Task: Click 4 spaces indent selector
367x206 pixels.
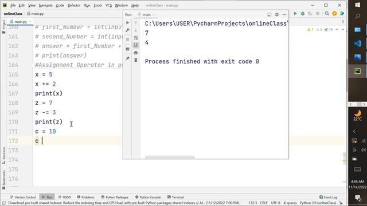Action: [x=290, y=203]
